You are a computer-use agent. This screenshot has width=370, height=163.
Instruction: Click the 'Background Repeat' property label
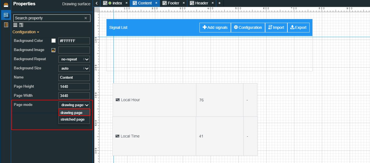tap(30, 59)
